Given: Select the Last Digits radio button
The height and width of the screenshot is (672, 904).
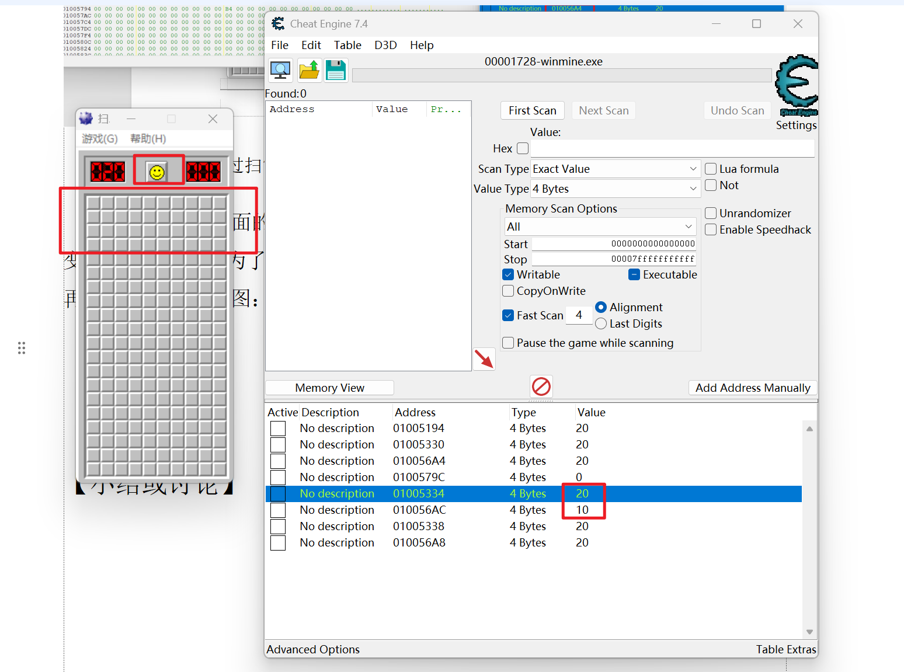Looking at the screenshot, I should (x=601, y=323).
